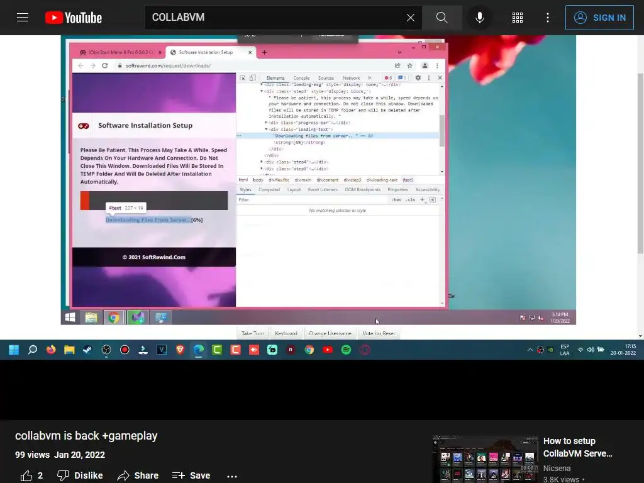The height and width of the screenshot is (483, 644).
Task: Go to the YouTube home logo
Action: [74, 18]
